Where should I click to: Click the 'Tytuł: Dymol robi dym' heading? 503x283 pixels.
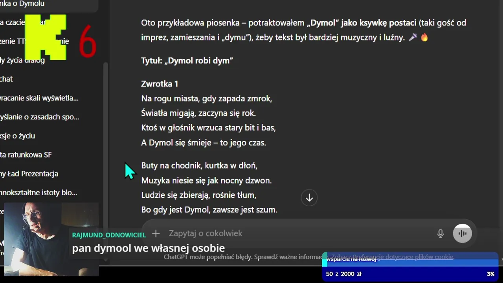[187, 61]
